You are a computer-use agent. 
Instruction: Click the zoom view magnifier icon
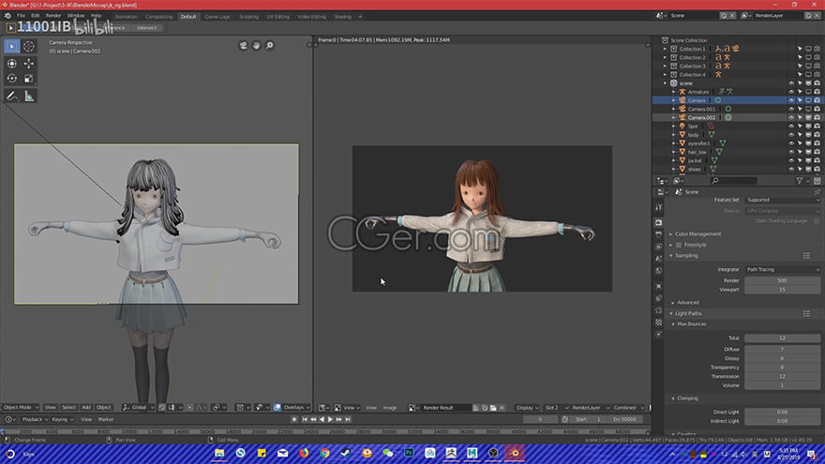[x=269, y=46]
